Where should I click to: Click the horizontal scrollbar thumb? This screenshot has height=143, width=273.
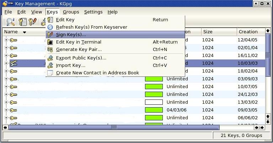click(114, 128)
